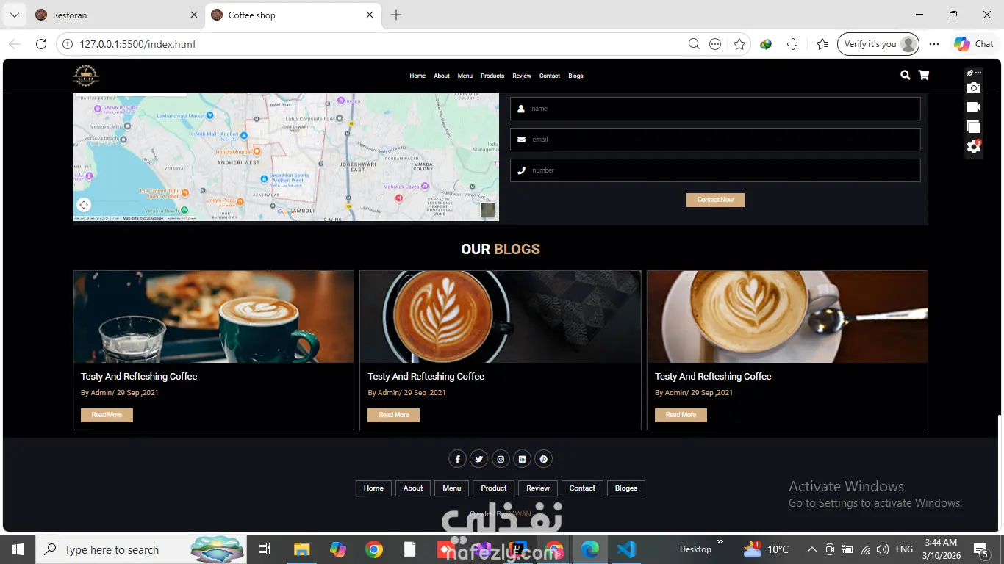Screen dimensions: 1004x564
Task: Add this page to favorites with the star
Action: (739, 44)
